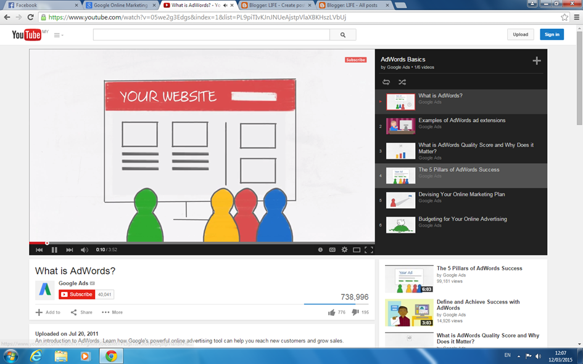Viewport: 583px width, 364px height.
Task: Switch to theater mode view
Action: click(357, 249)
